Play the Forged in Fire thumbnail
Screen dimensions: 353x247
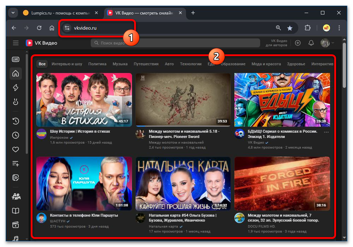click(x=282, y=183)
